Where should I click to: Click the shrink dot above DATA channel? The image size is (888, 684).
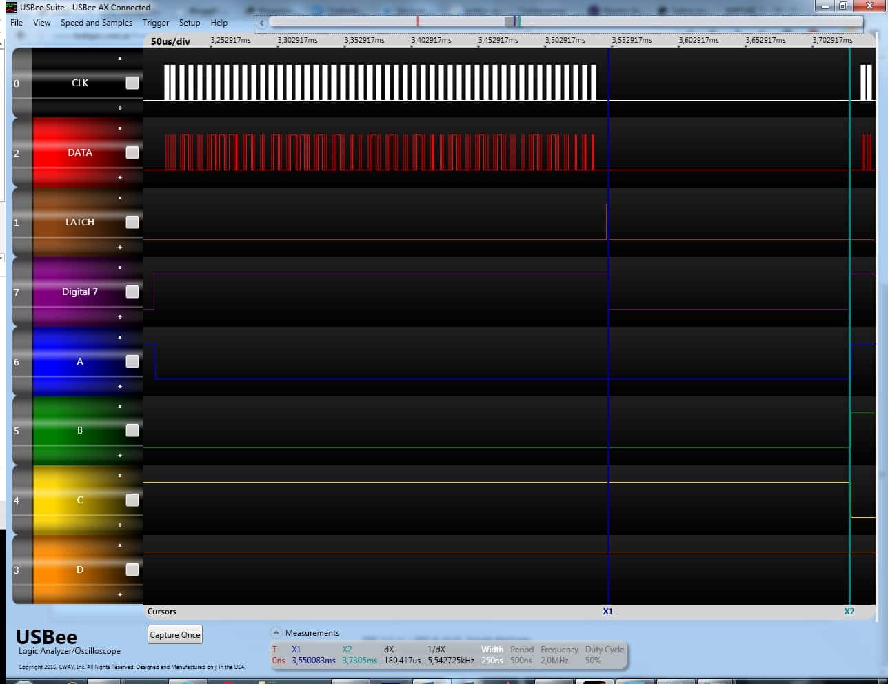120,128
